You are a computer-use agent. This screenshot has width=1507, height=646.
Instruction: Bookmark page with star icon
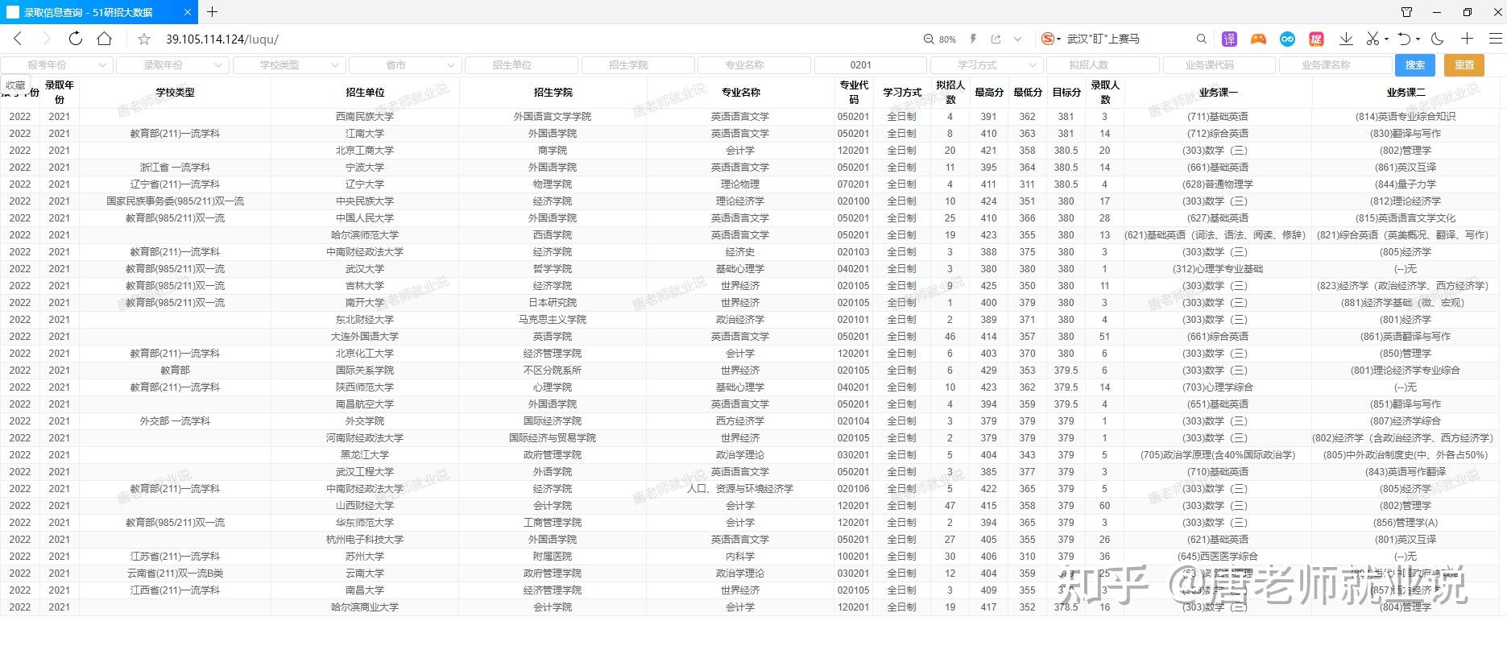144,39
